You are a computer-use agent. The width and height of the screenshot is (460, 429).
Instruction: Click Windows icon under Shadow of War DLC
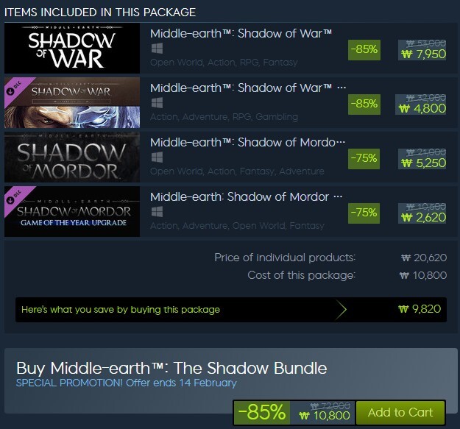pos(157,103)
